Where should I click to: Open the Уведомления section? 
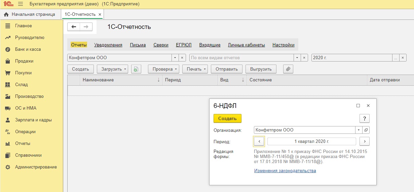pos(108,45)
